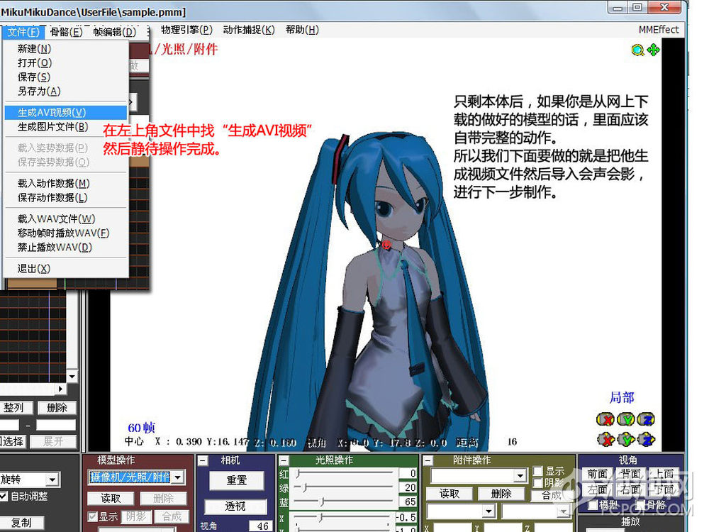Collapse the 光照操作 panel with minus button
The image size is (709, 532).
point(284,461)
